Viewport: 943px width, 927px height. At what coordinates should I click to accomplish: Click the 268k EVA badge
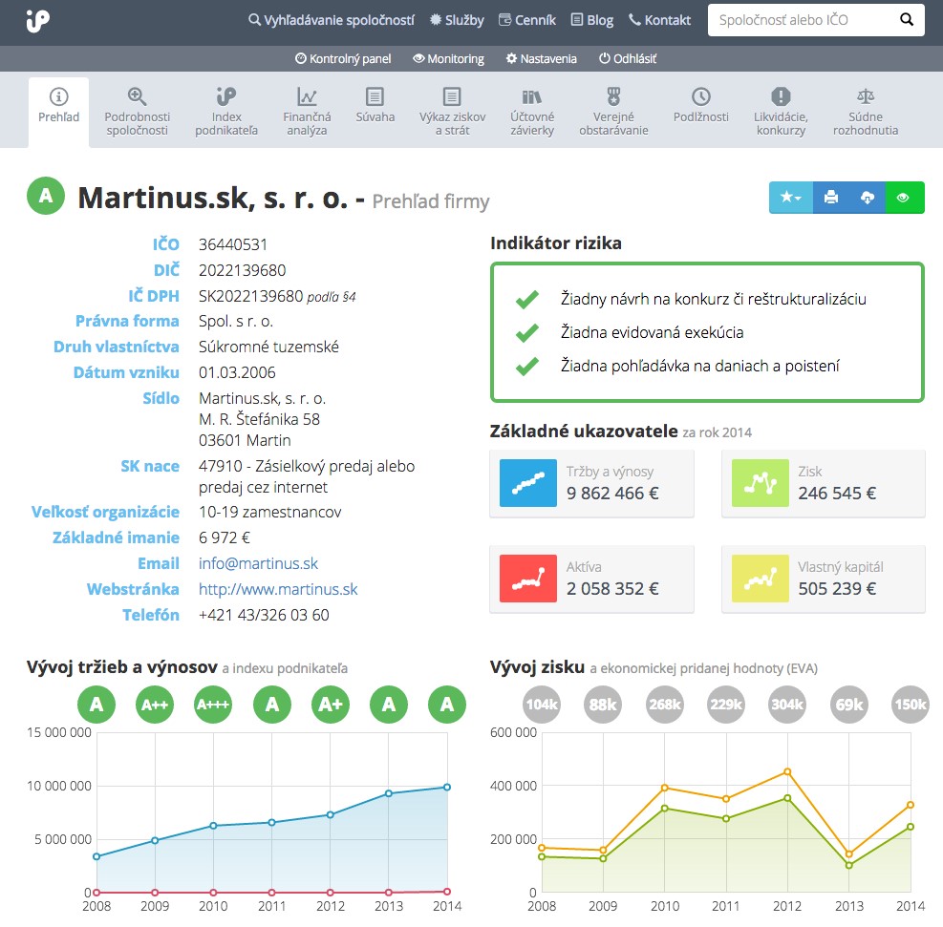[665, 705]
